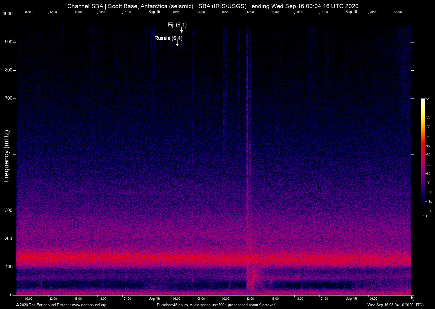This screenshot has width=435, height=309.
Task: Click the dBFS unit label under color scale
Action: pyautogui.click(x=426, y=216)
